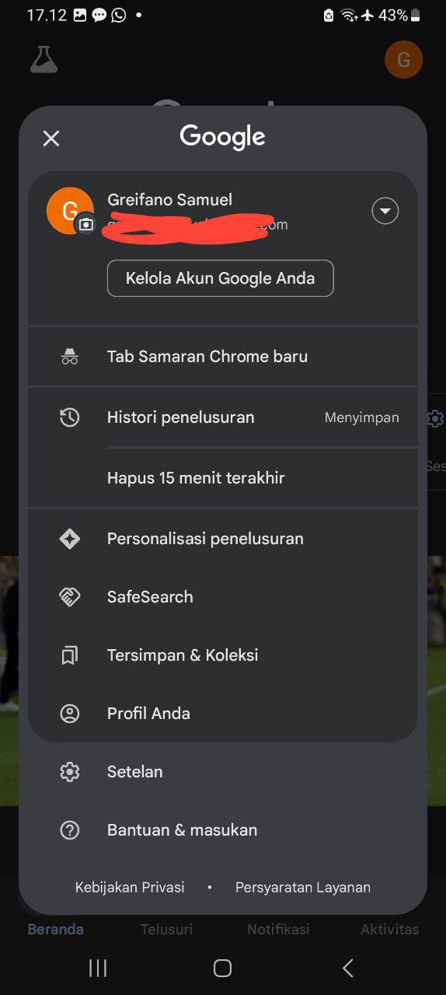Tap the Histori penelusuran clock icon
Image resolution: width=446 pixels, height=995 pixels.
(70, 417)
